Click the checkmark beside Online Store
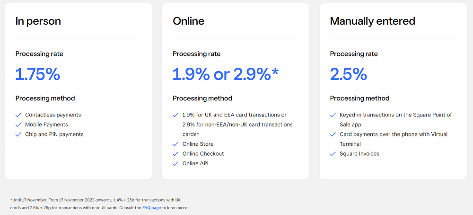This screenshot has height=215, width=473. coord(175,144)
